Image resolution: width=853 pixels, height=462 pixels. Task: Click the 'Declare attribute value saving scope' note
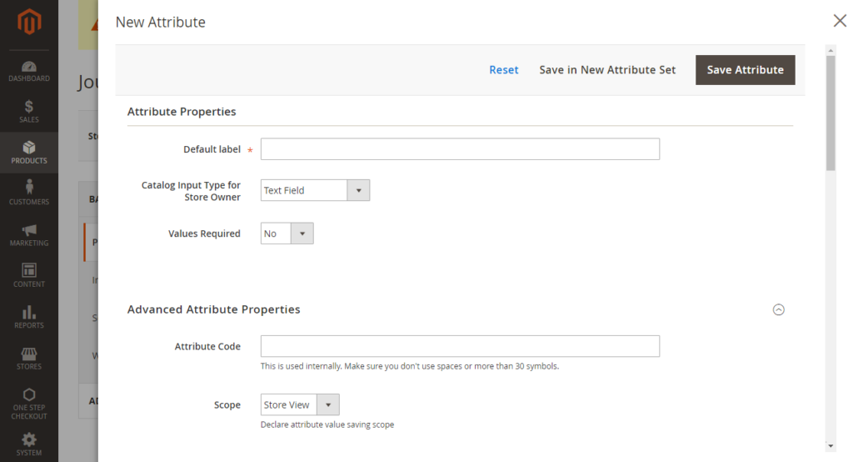[327, 424]
